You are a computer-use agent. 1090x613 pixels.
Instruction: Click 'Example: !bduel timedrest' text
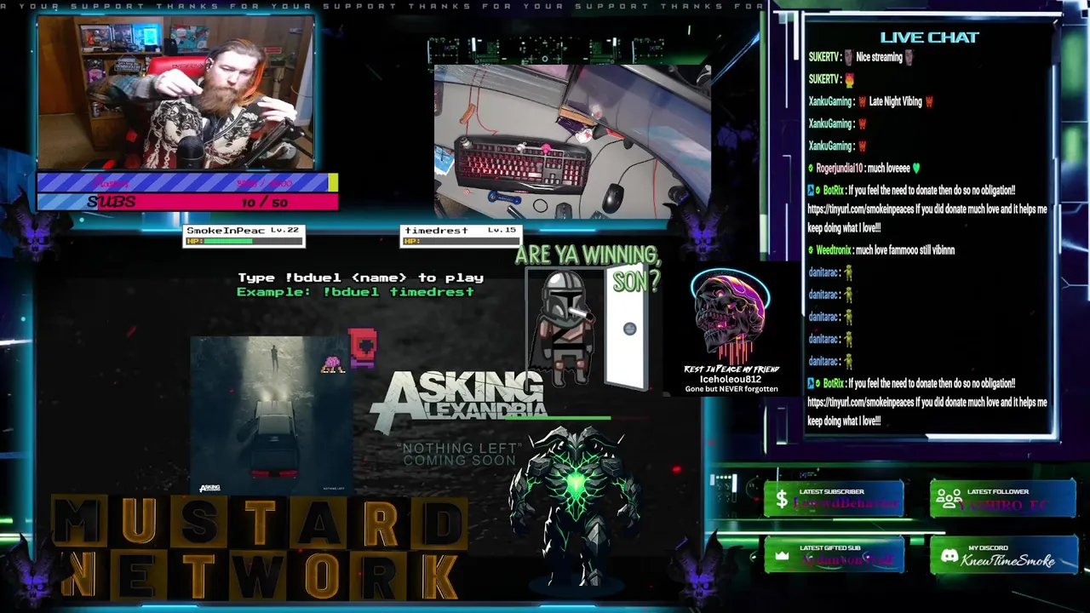(355, 291)
